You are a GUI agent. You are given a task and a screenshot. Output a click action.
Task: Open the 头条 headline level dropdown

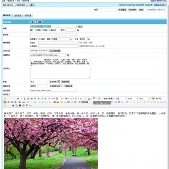pos(84,39)
